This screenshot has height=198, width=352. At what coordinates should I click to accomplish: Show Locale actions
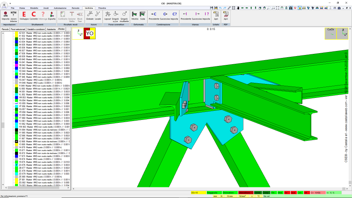click(x=98, y=16)
